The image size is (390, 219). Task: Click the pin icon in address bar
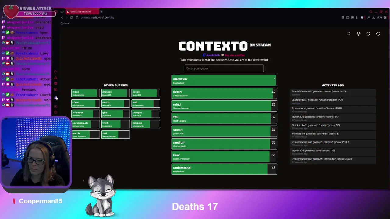coord(343,18)
